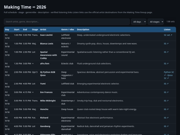Image resolution: width=180 pixels, height=135 pixels.
Task: Click the Deep house genre cell
Action: point(67,109)
